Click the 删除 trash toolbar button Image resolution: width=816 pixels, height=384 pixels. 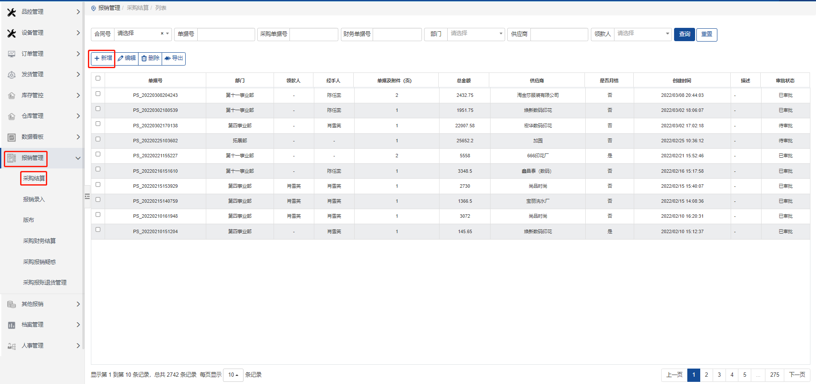coord(150,58)
